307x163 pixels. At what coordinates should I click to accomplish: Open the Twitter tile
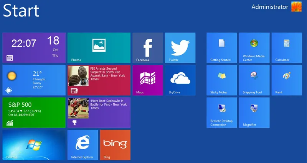point(180,47)
